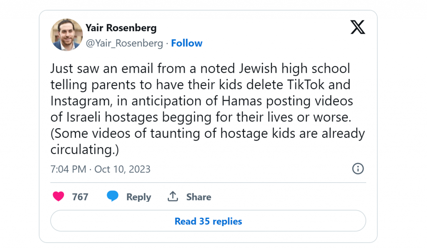This screenshot has height=248, width=427.
Task: Open the 7:04 PM timestamp link
Action: [68, 169]
